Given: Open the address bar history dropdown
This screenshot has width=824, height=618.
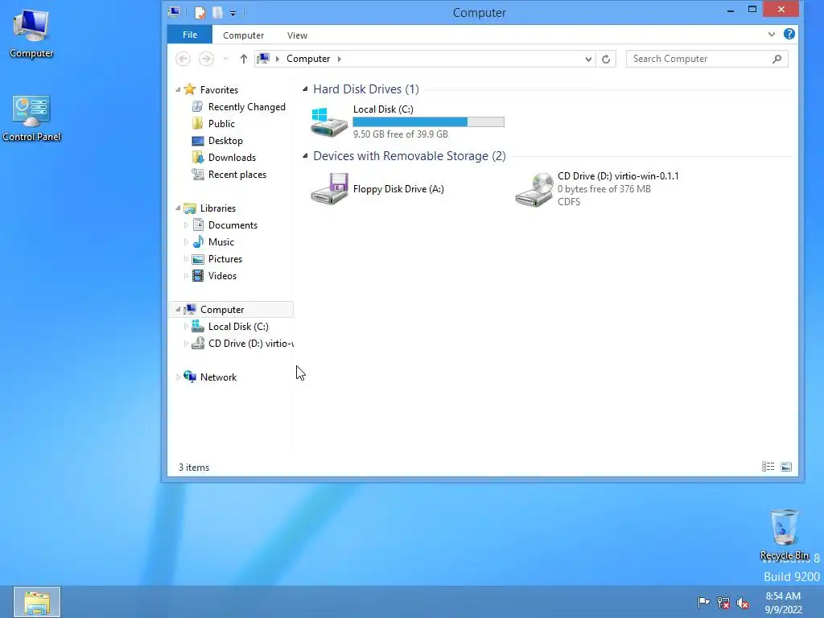Looking at the screenshot, I should (x=588, y=60).
